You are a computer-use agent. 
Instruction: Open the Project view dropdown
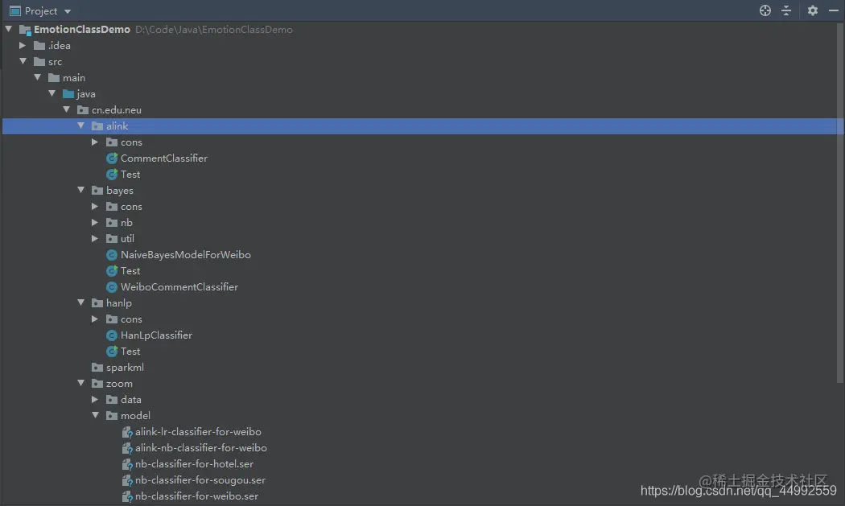tap(68, 11)
